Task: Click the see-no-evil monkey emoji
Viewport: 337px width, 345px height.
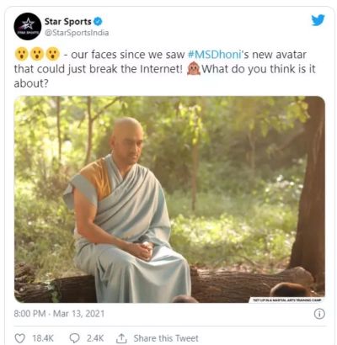Action: point(194,69)
